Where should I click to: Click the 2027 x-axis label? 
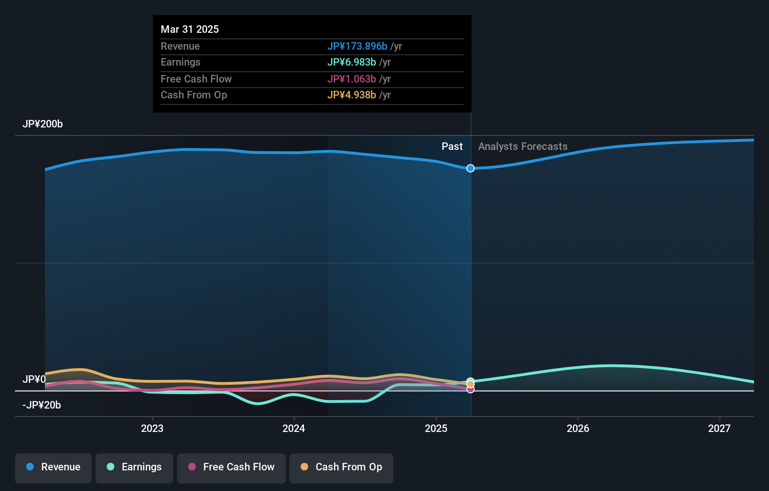tap(719, 428)
